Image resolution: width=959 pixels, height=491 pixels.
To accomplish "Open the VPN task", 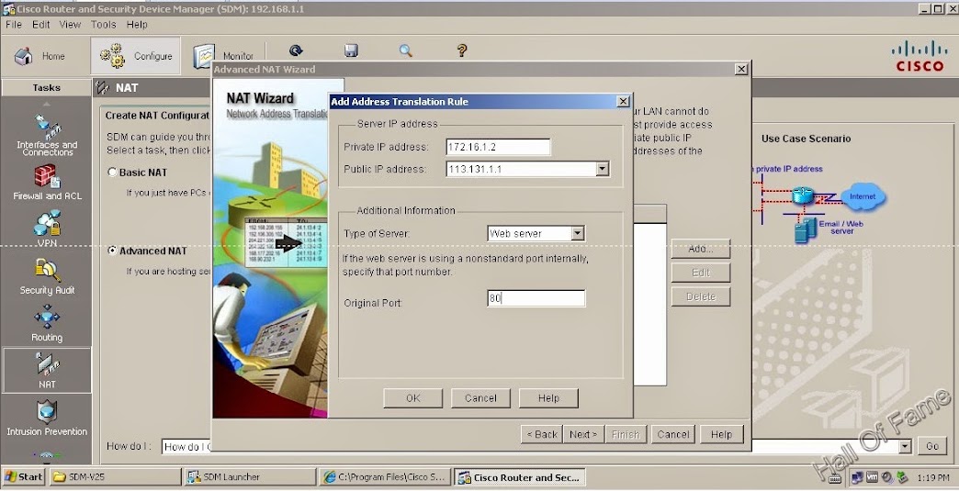I will pos(47,229).
